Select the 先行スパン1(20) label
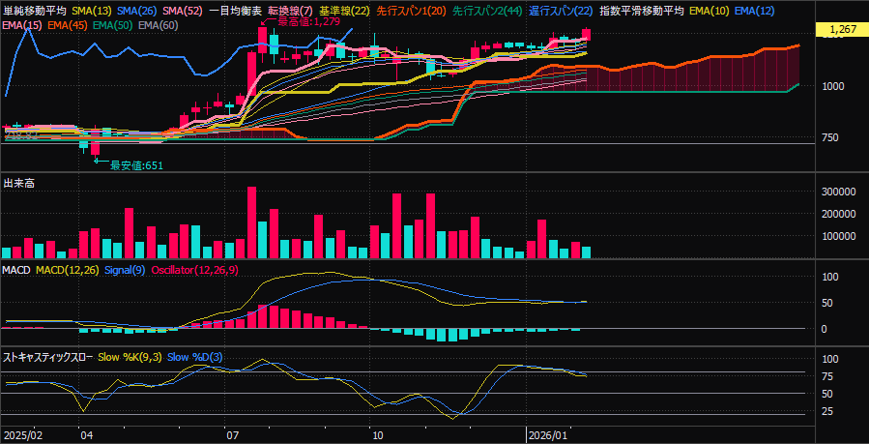Viewport: 869px width, 444px height. 412,10
